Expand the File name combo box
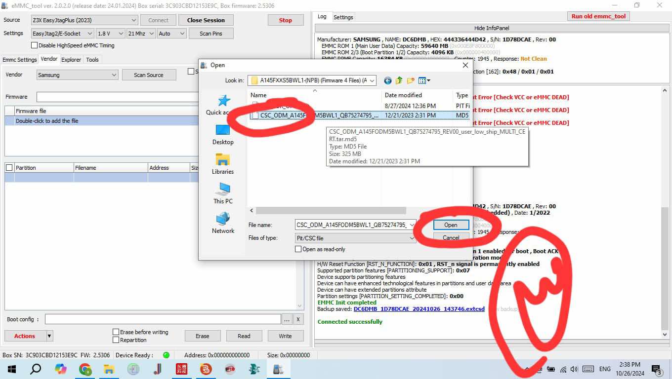The height and width of the screenshot is (379, 672). (x=412, y=225)
